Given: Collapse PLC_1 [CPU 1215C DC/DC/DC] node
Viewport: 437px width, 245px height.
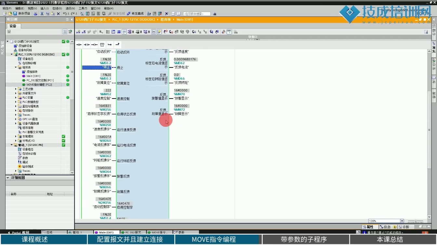Looking at the screenshot, I should 11,54.
